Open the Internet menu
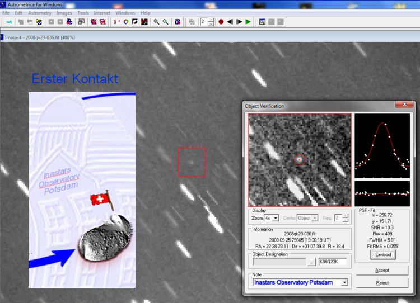This screenshot has height=303, width=420. [x=102, y=12]
